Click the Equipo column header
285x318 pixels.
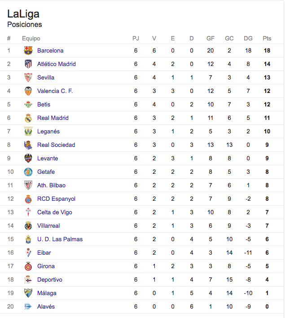tap(31, 39)
